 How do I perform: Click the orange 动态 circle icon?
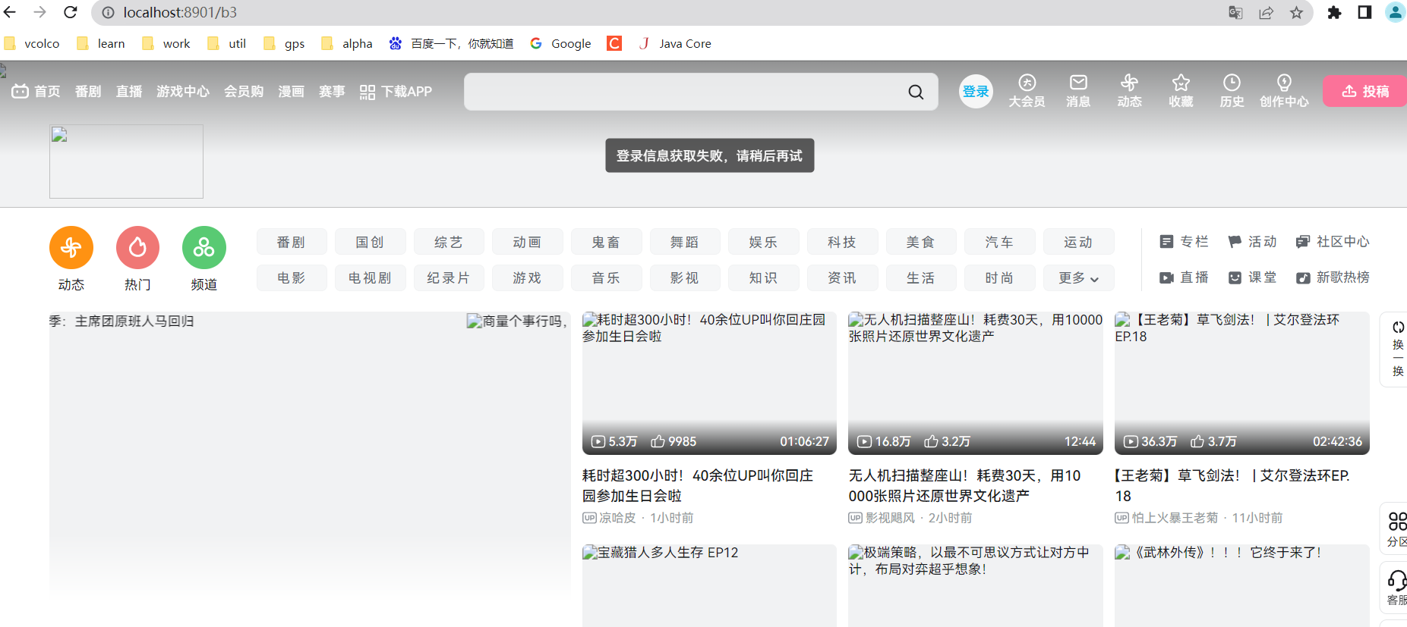click(71, 247)
